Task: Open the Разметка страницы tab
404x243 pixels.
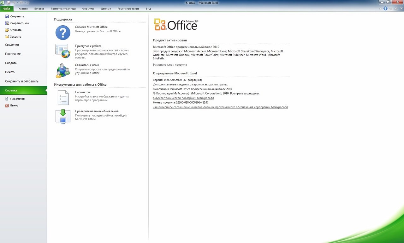Action: [x=63, y=9]
